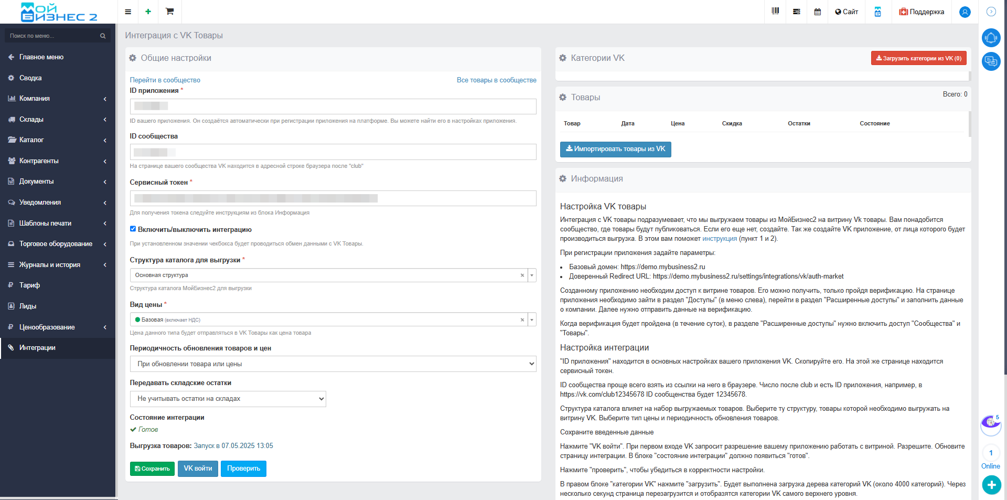Click the МойБизнес2 logo
Image resolution: width=1007 pixels, height=500 pixels.
click(x=58, y=12)
